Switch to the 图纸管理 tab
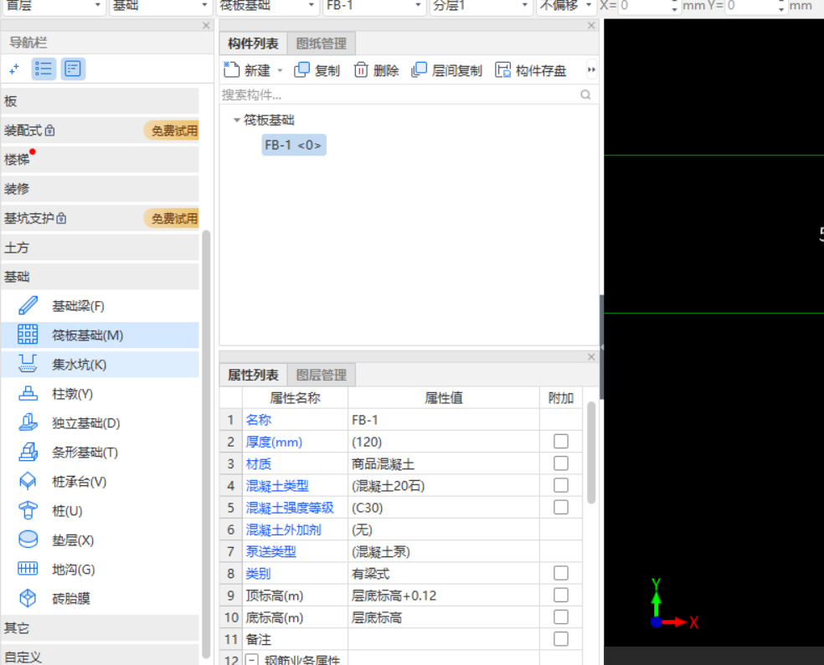 (321, 43)
